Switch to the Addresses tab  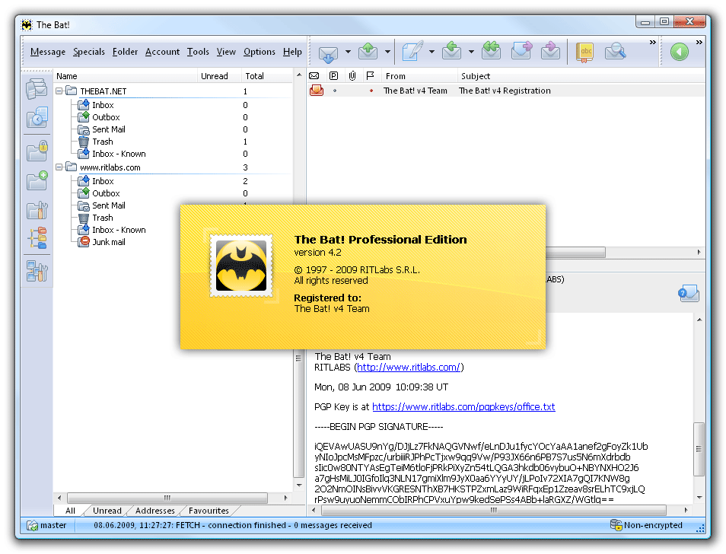(154, 511)
